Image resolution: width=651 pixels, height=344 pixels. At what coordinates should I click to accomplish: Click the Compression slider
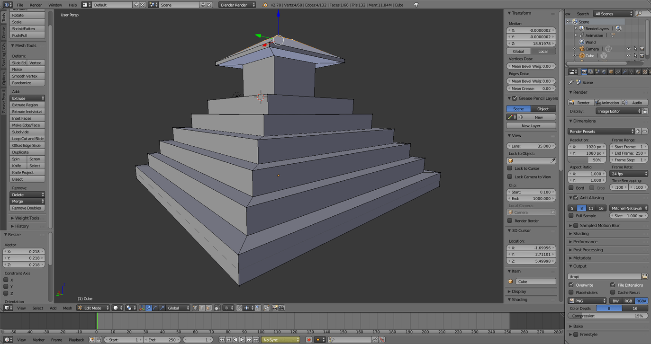[x=608, y=316]
